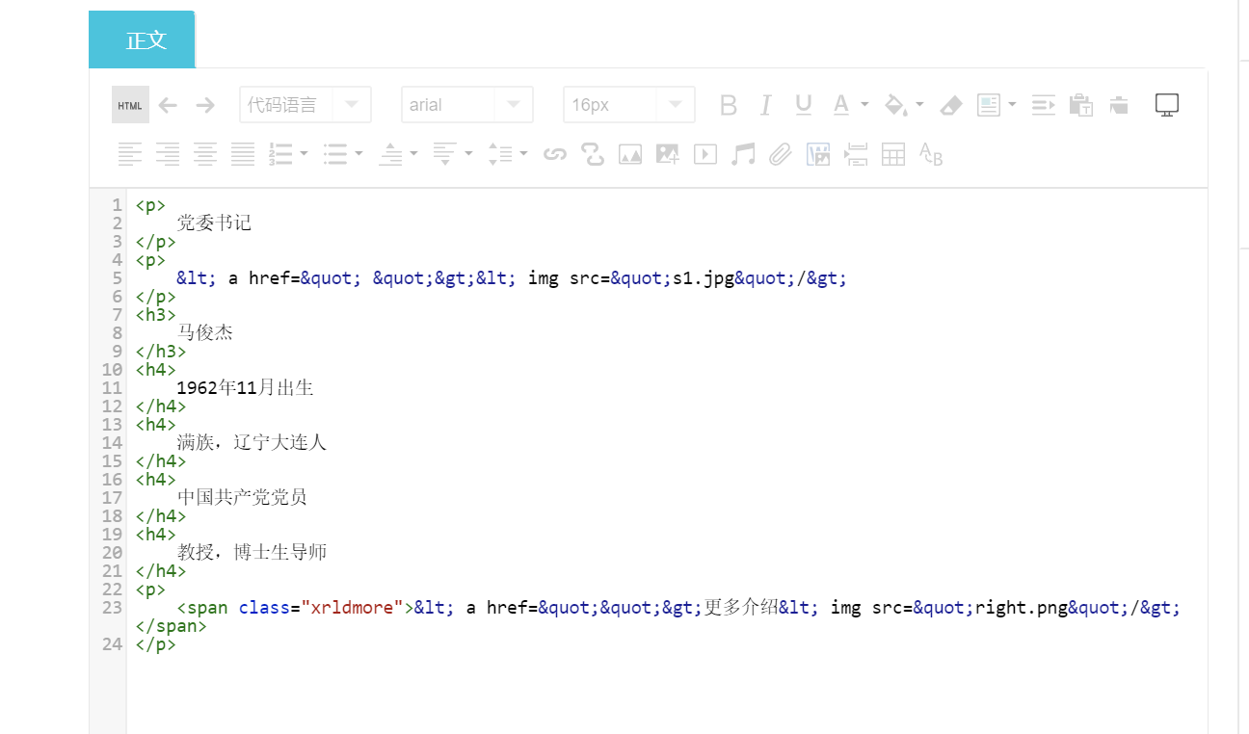
Task: Open find and replace AB icon
Action: 931,153
